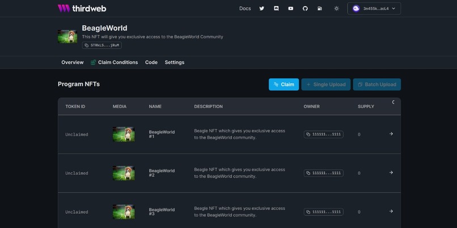The height and width of the screenshot is (228, 457).
Task: Click the DESCRIPTION column header
Action: click(209, 106)
